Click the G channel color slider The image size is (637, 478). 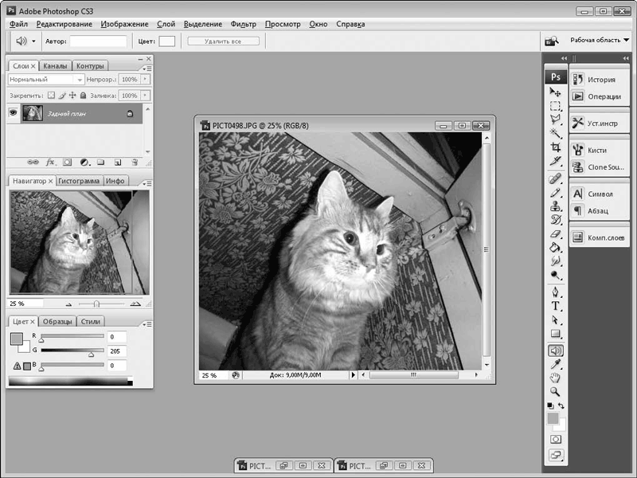coord(72,351)
